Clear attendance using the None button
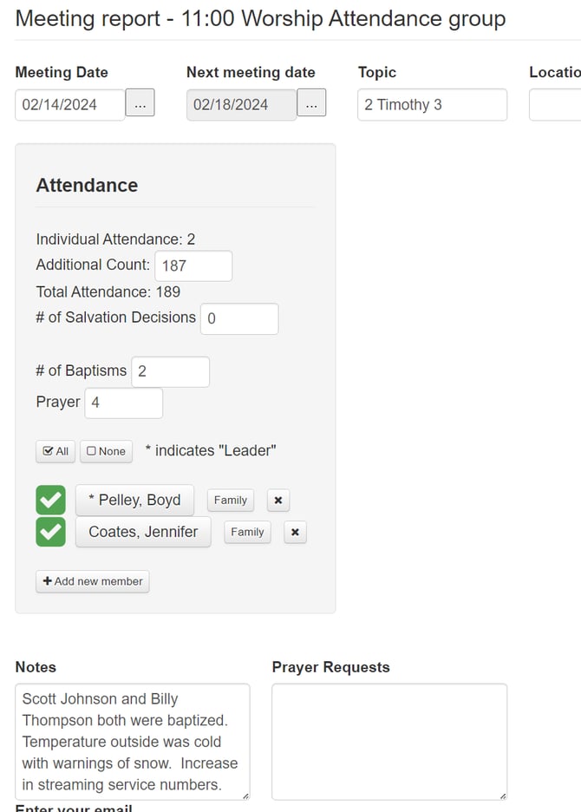The height and width of the screenshot is (812, 581). (x=105, y=451)
